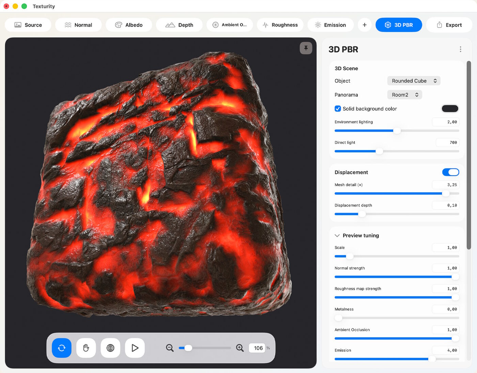Viewport: 477px width, 373px height.
Task: Click the pin icon in the preview corner
Action: [x=306, y=48]
